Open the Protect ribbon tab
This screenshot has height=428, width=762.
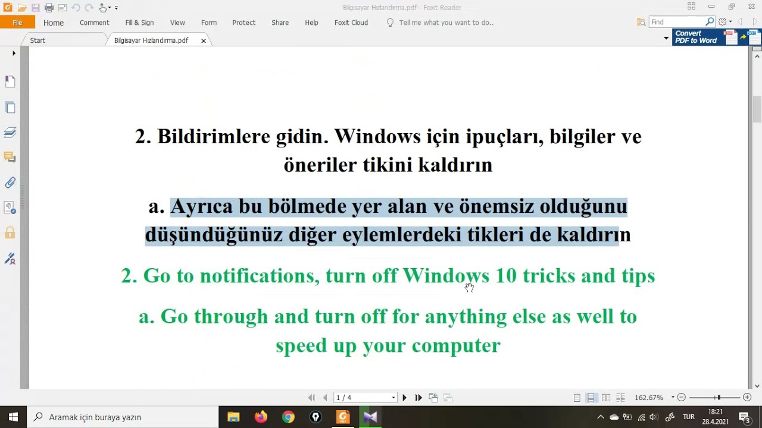244,23
